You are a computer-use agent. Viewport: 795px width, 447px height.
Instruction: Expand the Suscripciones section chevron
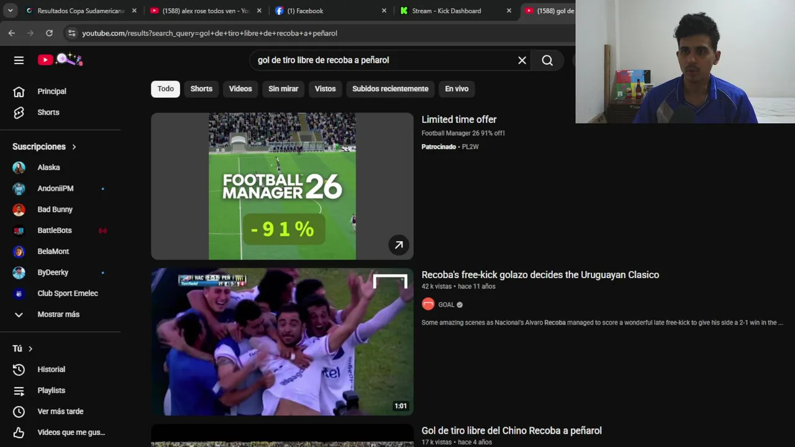click(74, 147)
